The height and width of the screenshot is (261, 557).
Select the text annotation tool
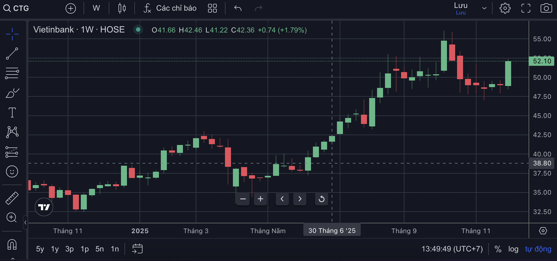tap(12, 112)
